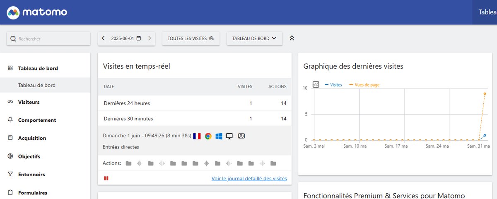Viewport: 497px width, 199px height.
Task: Select the highlighted Tableau de bord sub-item
Action: coord(45,85)
